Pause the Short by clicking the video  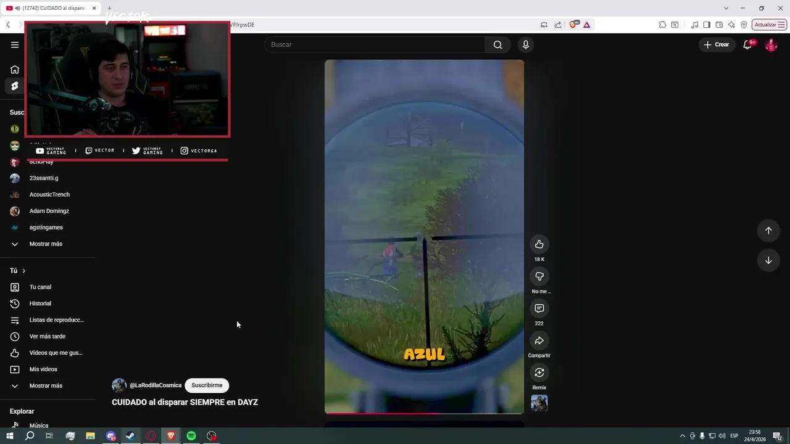(x=424, y=237)
